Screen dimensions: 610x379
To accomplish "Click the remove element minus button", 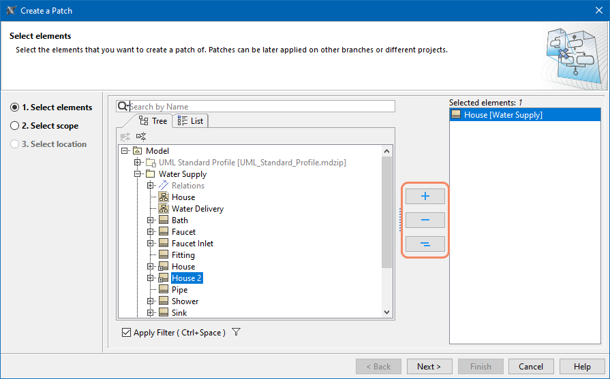I will coord(425,220).
